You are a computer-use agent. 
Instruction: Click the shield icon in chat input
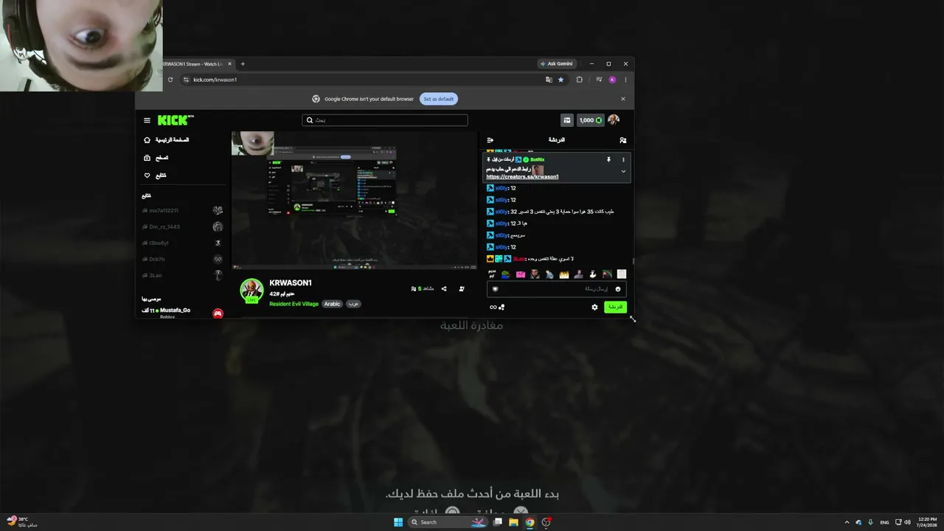pos(496,289)
